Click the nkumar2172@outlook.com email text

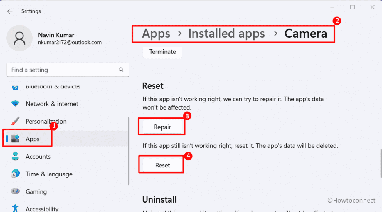[70, 43]
